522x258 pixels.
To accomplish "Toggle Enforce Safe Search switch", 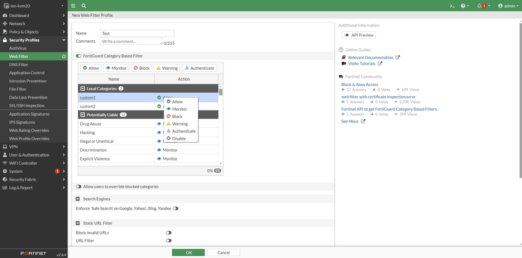I will click(x=176, y=208).
